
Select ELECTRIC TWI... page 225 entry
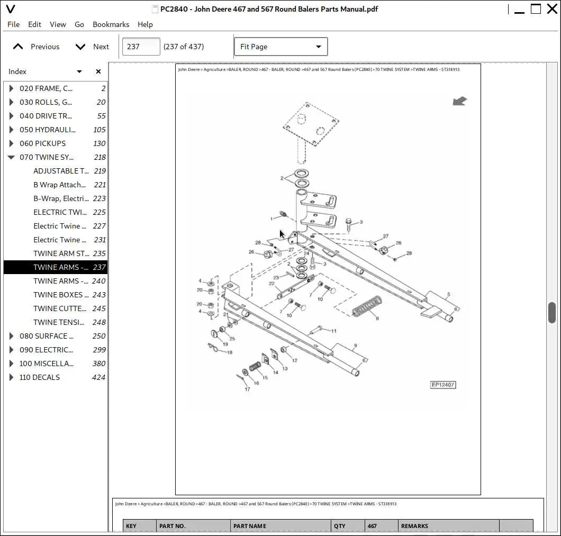(56, 212)
